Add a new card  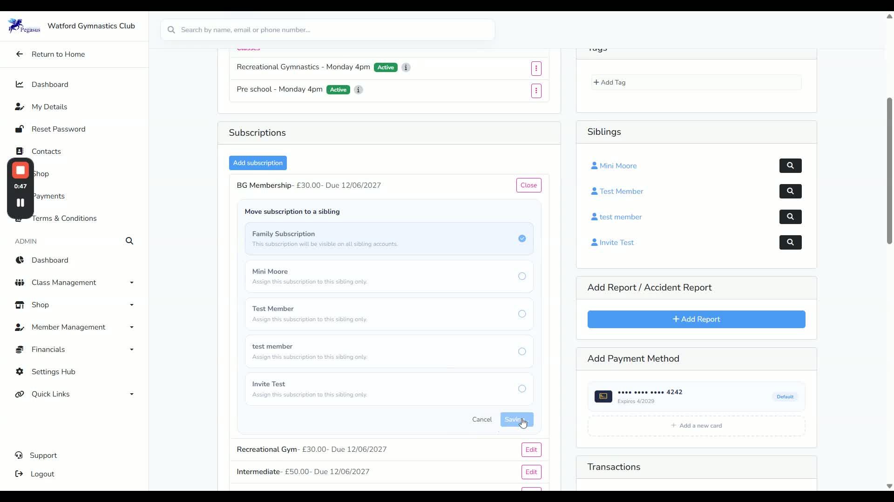696,425
